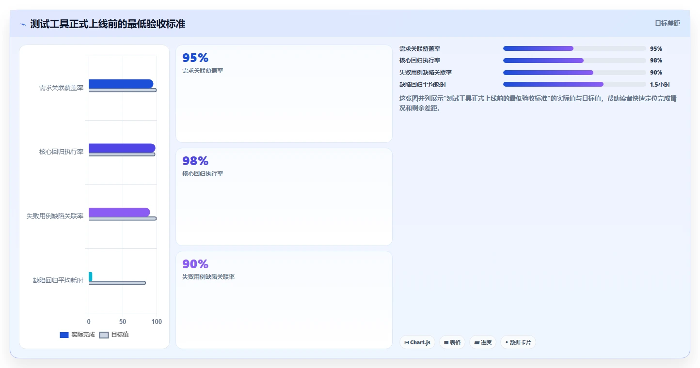Screen dimensions: 700x368
Task: Click the indigo 核心回归执行率 actual bar in chart
Action: [122, 148]
